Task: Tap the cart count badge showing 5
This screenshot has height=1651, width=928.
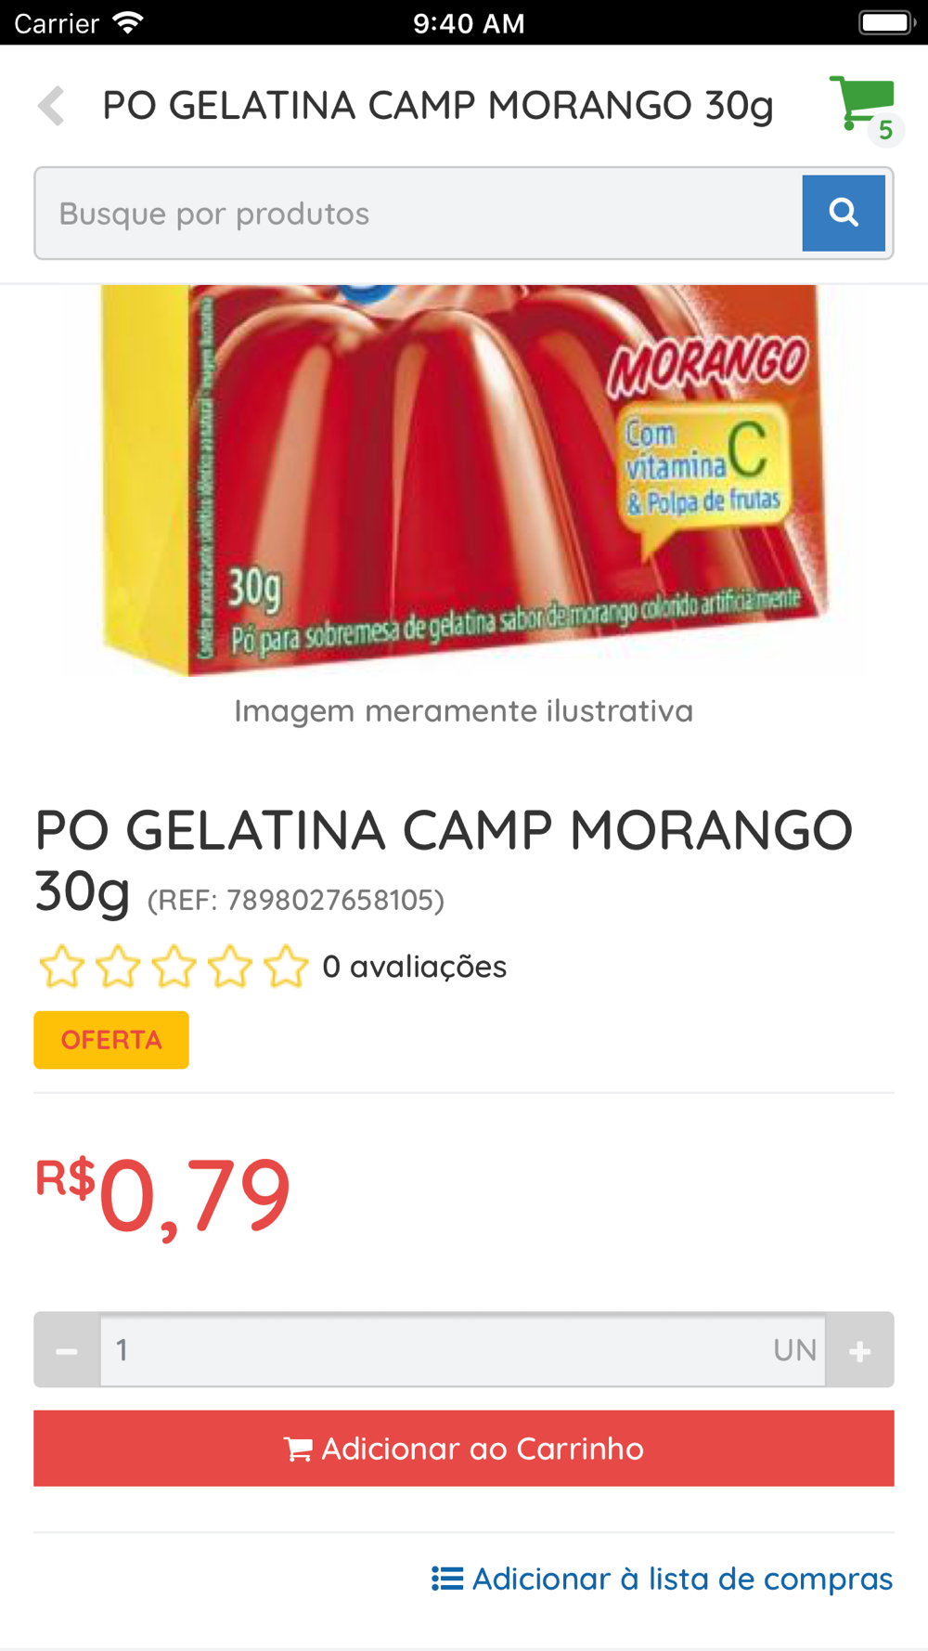Action: (x=885, y=130)
